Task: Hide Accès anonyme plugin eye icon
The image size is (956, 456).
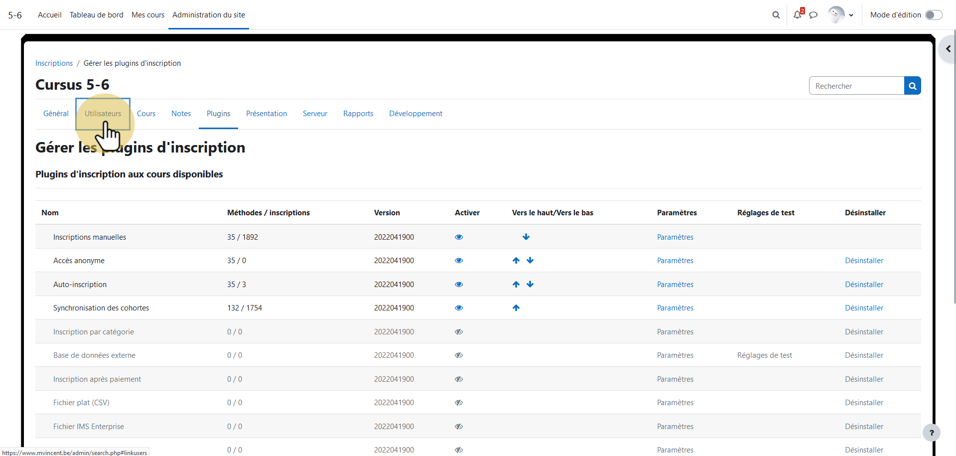Action: coord(459,261)
